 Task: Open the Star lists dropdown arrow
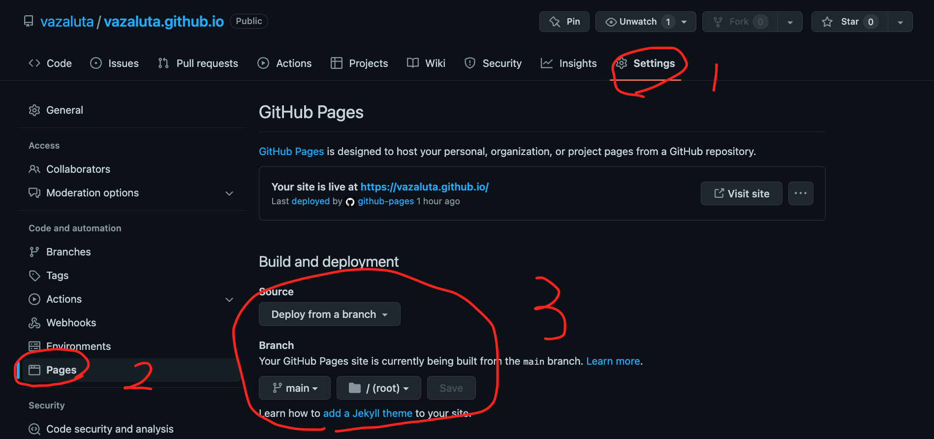point(900,22)
